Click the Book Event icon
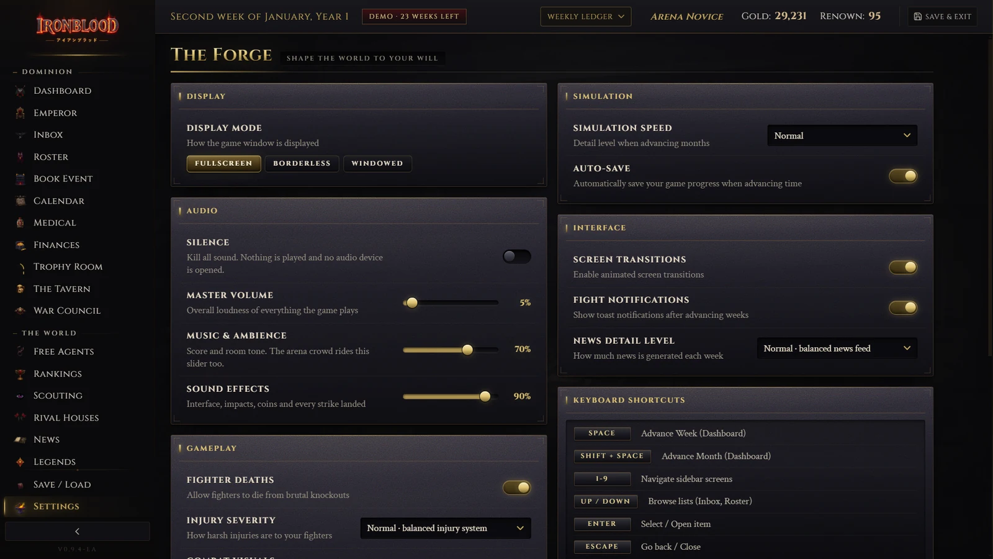The height and width of the screenshot is (559, 993). point(20,179)
